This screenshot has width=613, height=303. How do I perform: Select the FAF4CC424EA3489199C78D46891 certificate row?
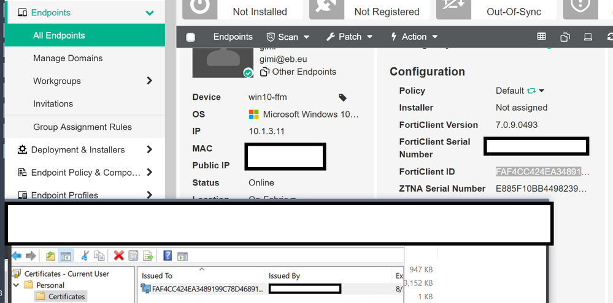(x=271, y=288)
